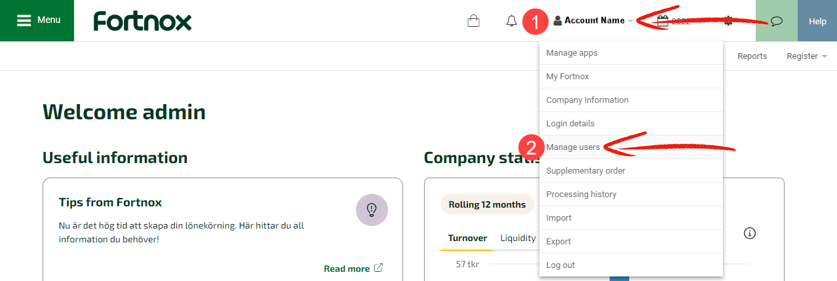The width and height of the screenshot is (837, 281).
Task: Click the info circle icon
Action: tap(750, 233)
